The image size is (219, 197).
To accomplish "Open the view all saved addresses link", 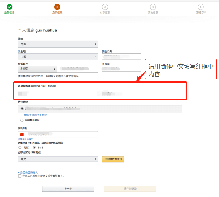I will pos(36,115).
